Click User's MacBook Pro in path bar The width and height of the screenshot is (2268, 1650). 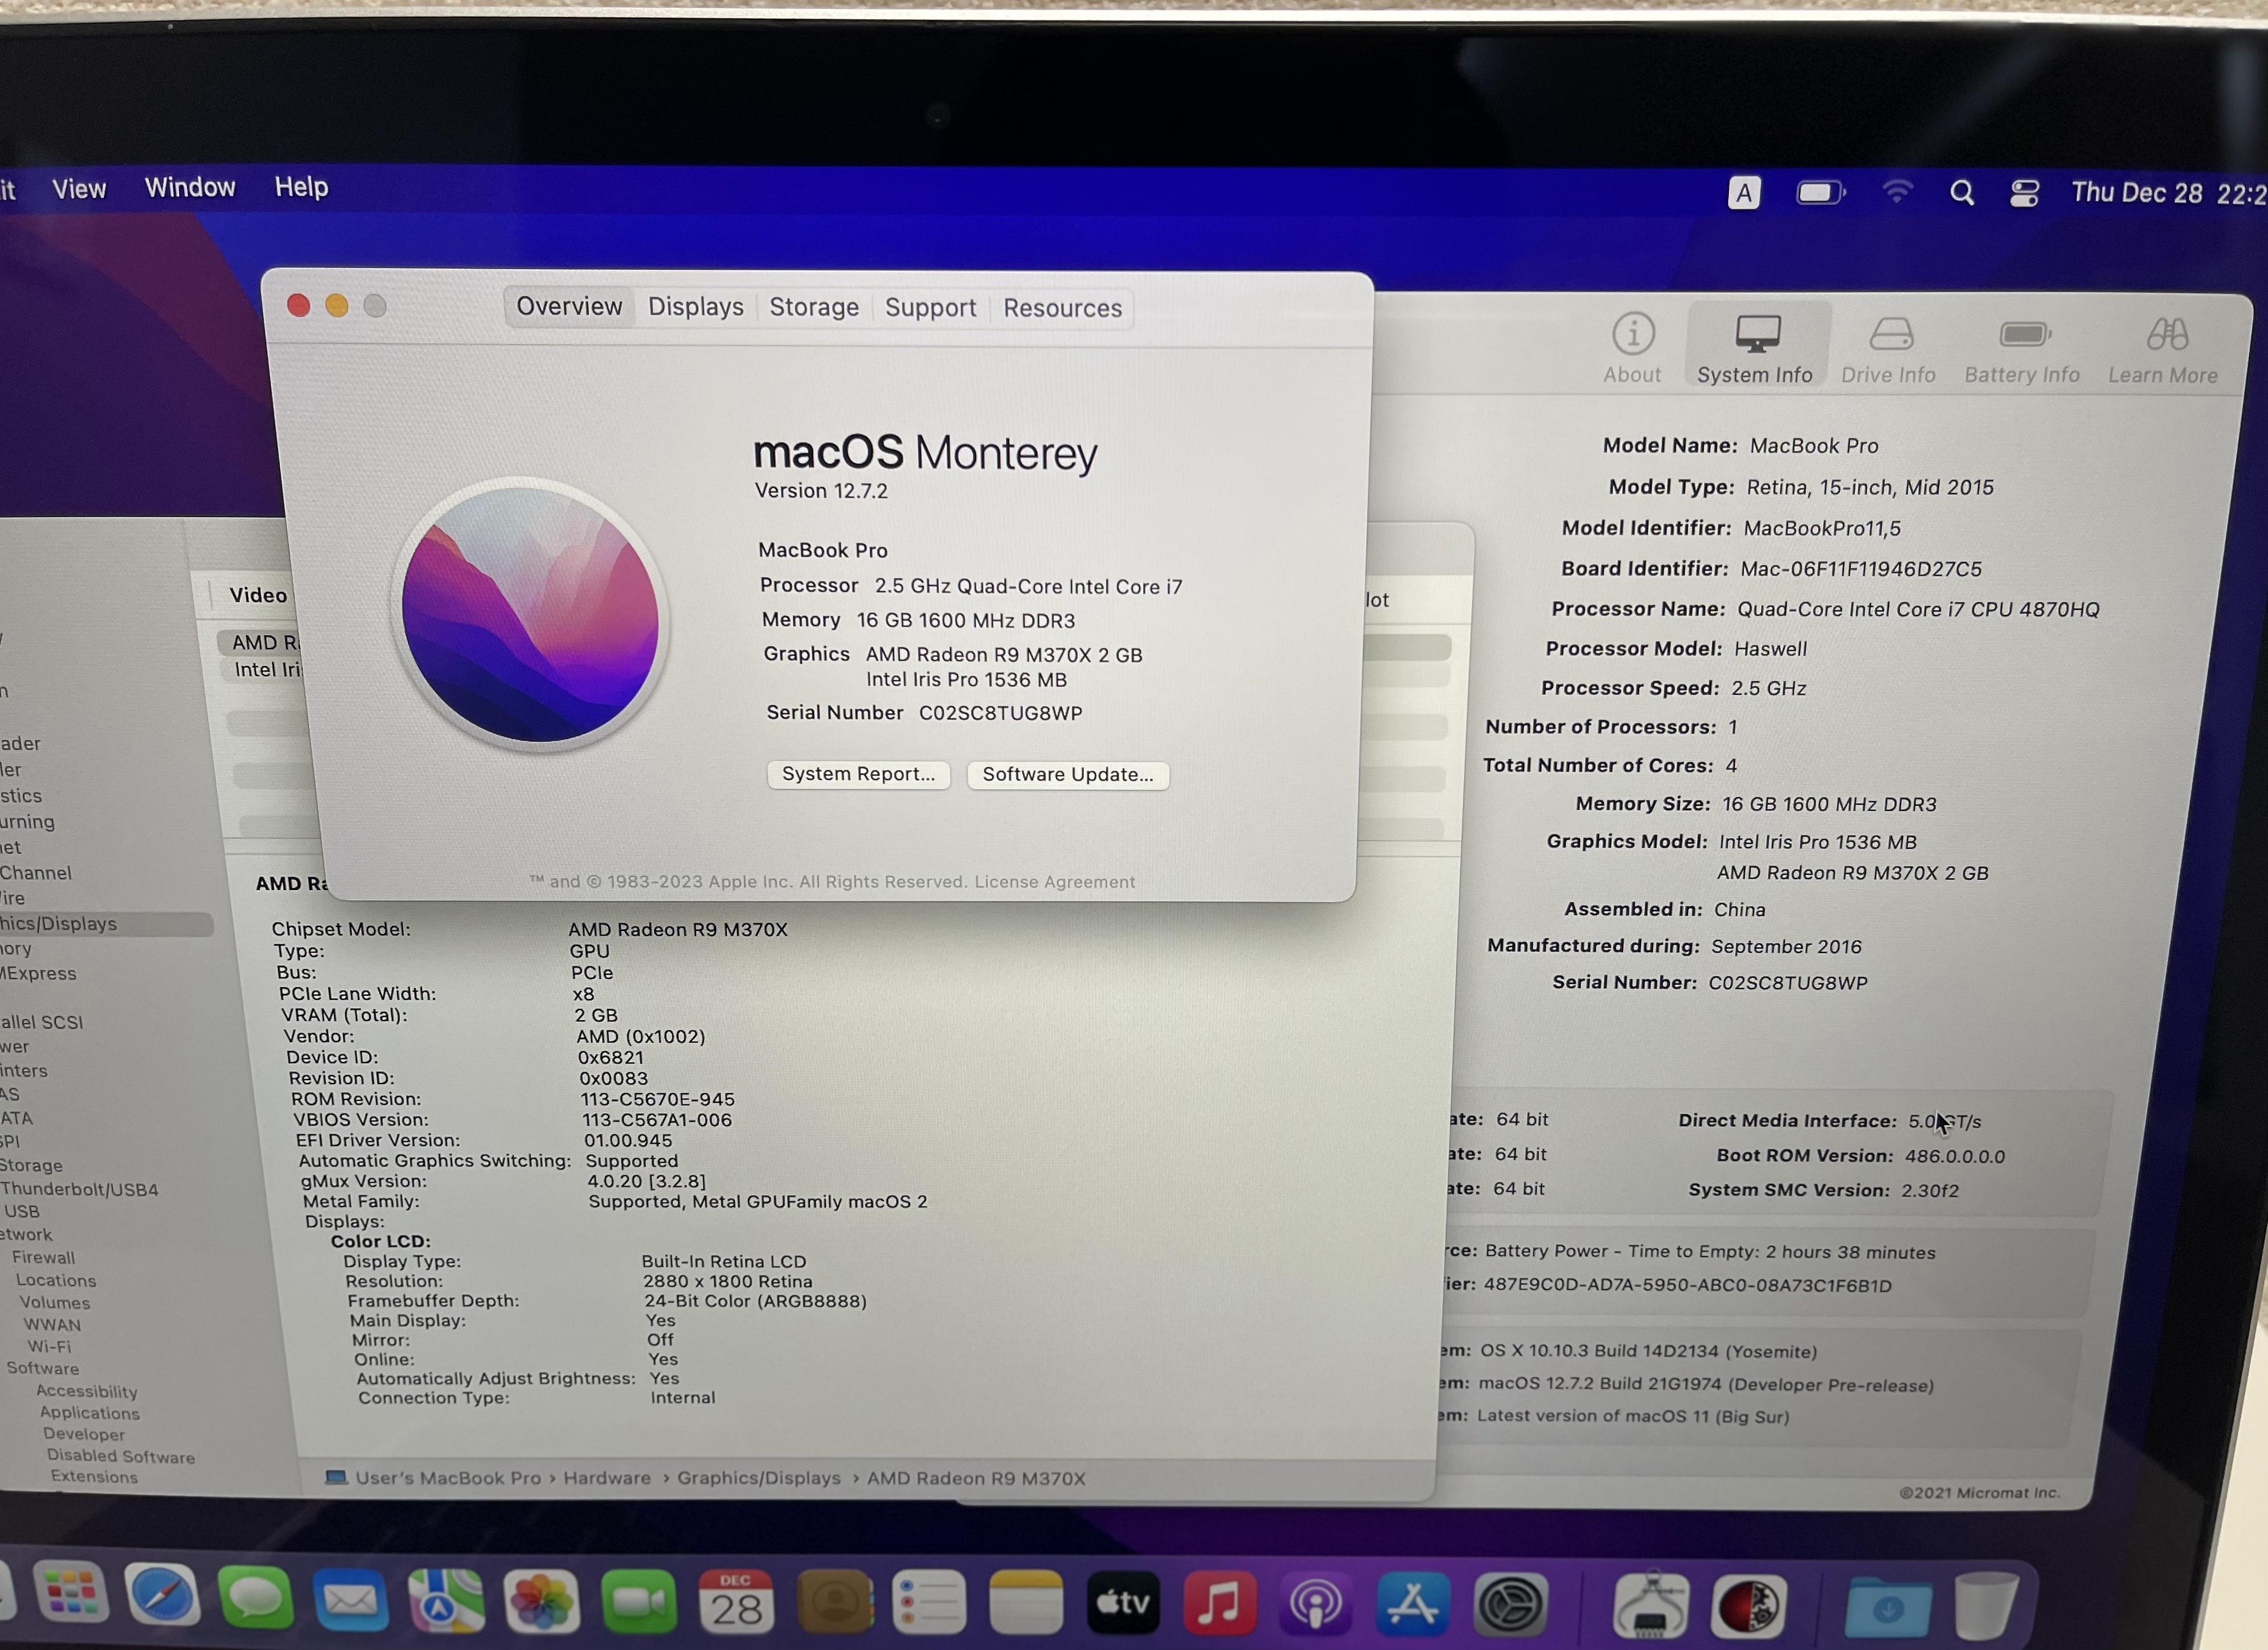[x=447, y=1478]
